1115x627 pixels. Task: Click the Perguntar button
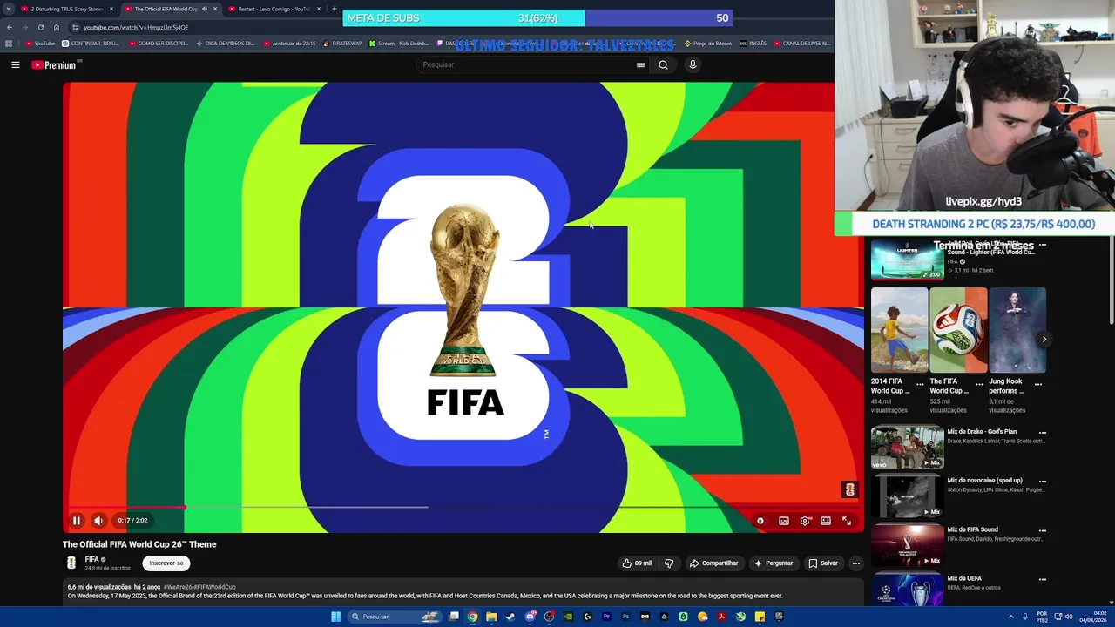click(x=774, y=563)
